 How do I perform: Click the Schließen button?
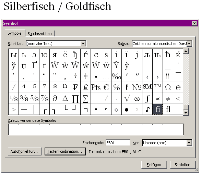[182, 165]
